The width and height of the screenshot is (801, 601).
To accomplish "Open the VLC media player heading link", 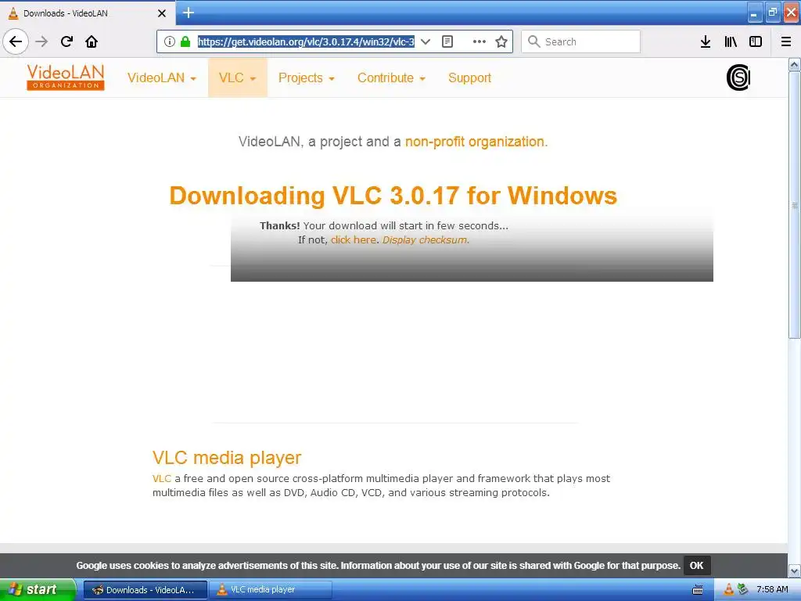I will click(227, 457).
